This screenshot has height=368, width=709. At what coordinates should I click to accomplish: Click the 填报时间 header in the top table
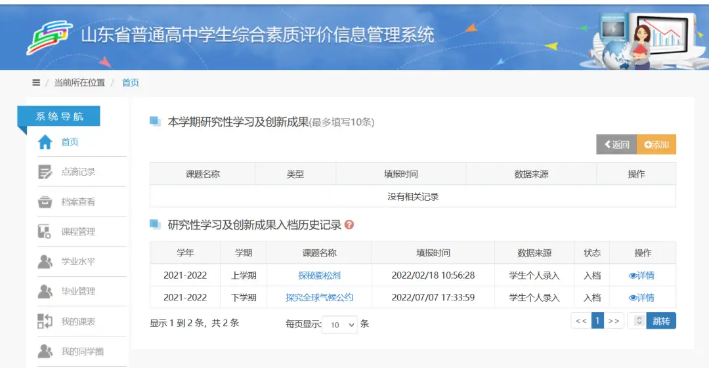[400, 174]
